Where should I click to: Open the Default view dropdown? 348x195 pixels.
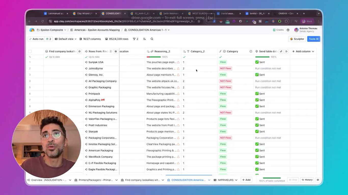point(66,39)
